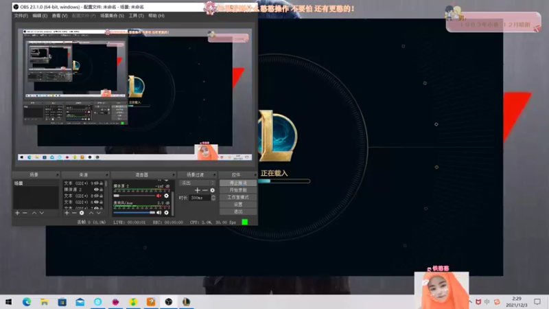Pop out the 来源 dock panel
The height and width of the screenshot is (309, 549).
[107, 174]
